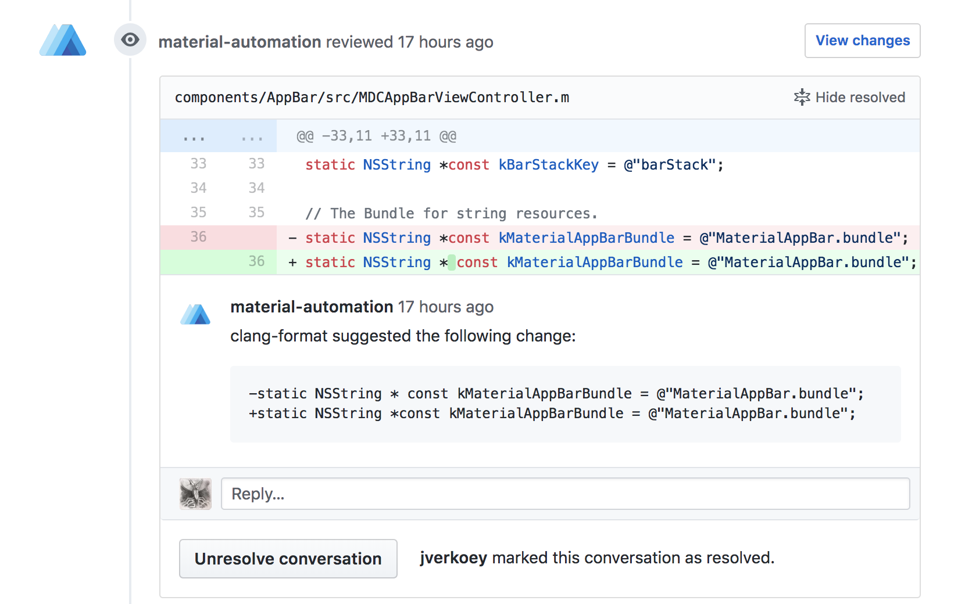This screenshot has width=965, height=604.
Task: Click the @@ -33,11 +33,11 @@ hunk header
Action: coord(376,136)
